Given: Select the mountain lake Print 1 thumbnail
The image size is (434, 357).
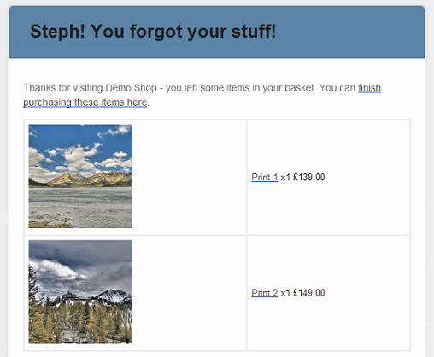Looking at the screenshot, I should click(80, 176).
